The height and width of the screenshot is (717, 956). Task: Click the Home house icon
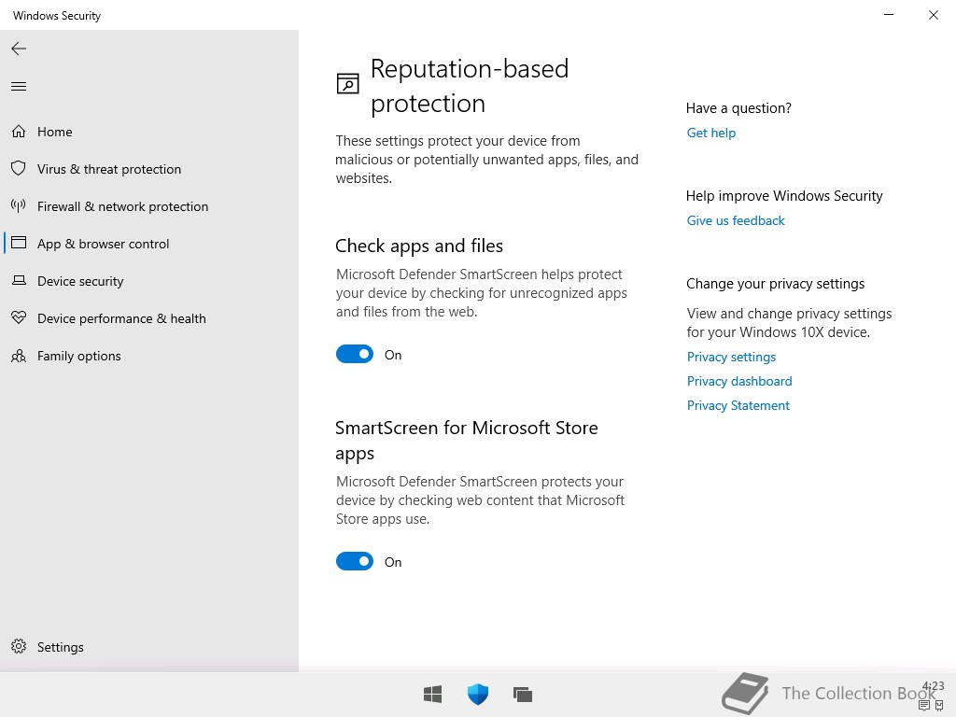pyautogui.click(x=19, y=132)
